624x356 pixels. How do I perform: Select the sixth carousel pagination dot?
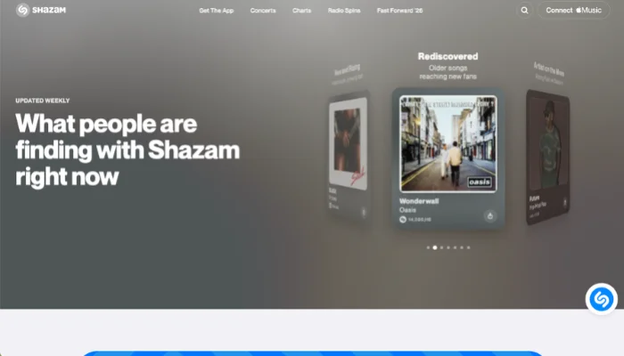tap(462, 247)
